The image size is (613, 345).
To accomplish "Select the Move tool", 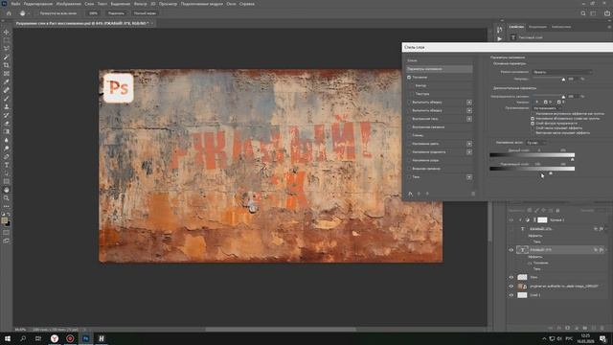I will click(7, 32).
